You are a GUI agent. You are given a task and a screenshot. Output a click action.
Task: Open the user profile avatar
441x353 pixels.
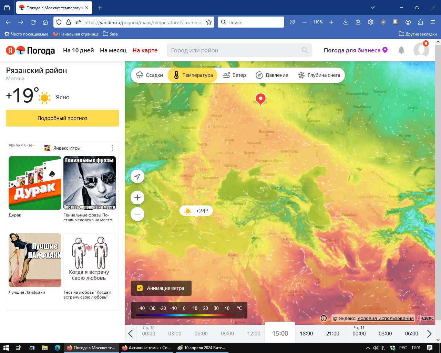tap(421, 50)
